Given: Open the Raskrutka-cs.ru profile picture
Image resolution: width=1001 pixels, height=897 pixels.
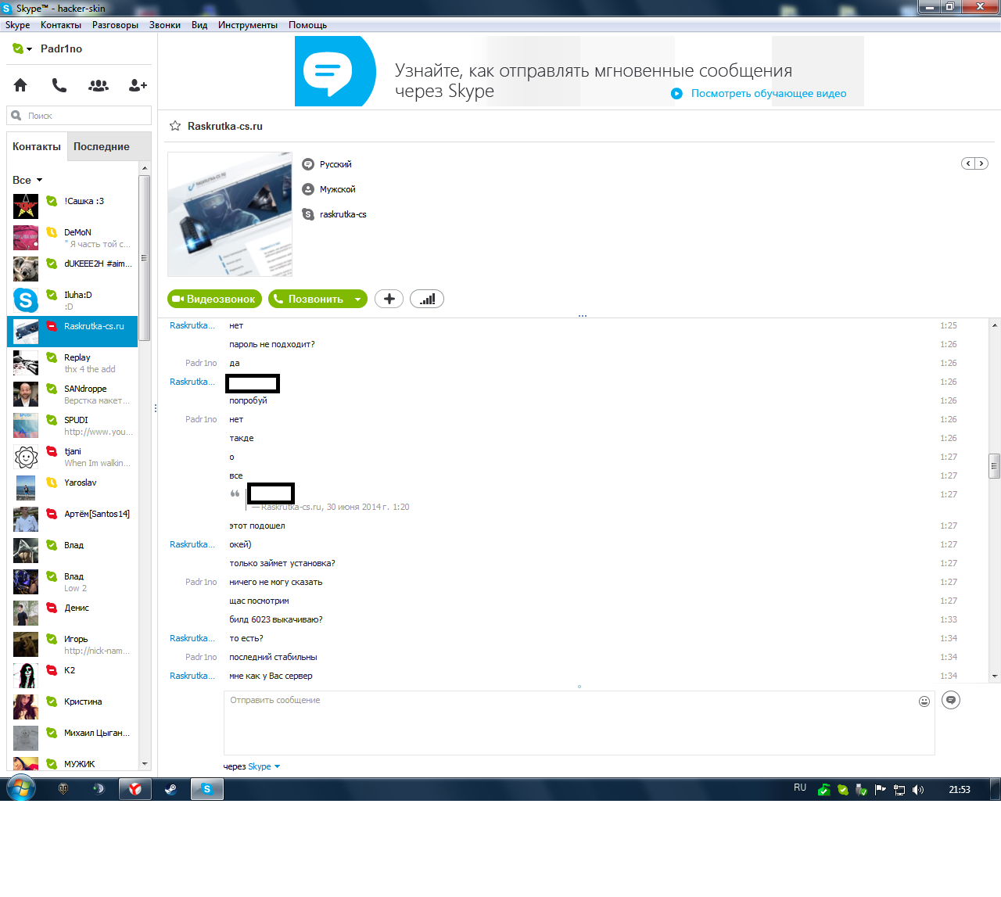Looking at the screenshot, I should tap(230, 214).
